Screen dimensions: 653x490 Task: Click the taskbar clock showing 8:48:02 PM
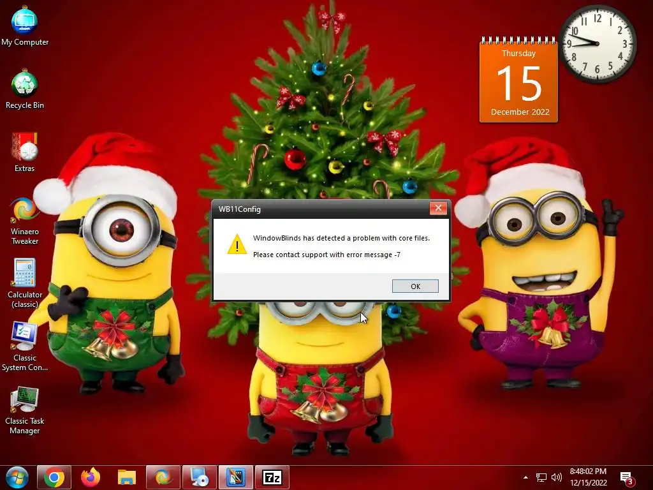tap(588, 477)
